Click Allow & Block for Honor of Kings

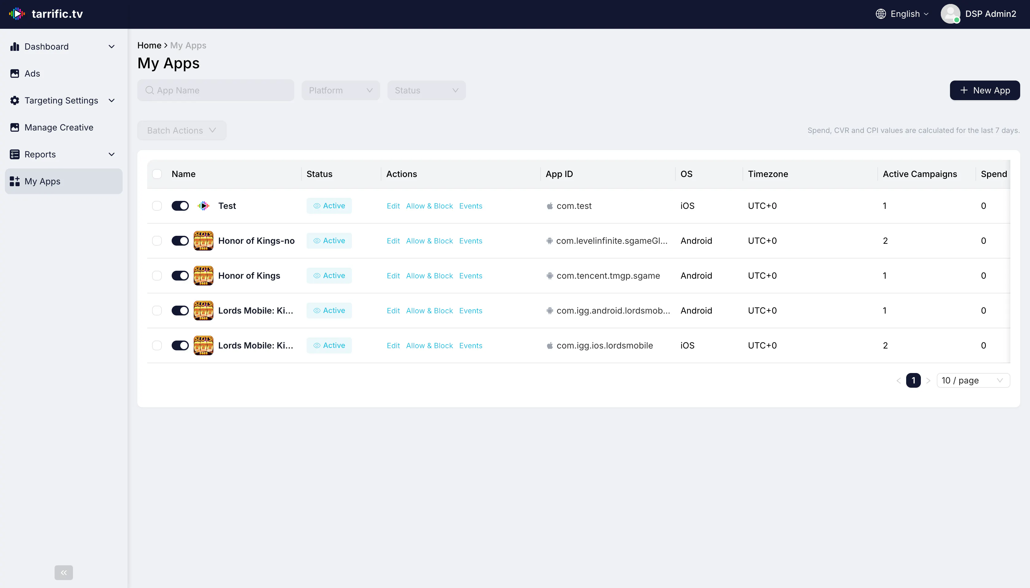coord(429,276)
